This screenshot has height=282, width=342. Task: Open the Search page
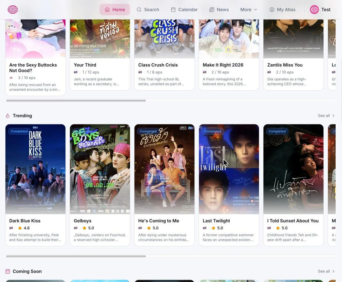[148, 10]
